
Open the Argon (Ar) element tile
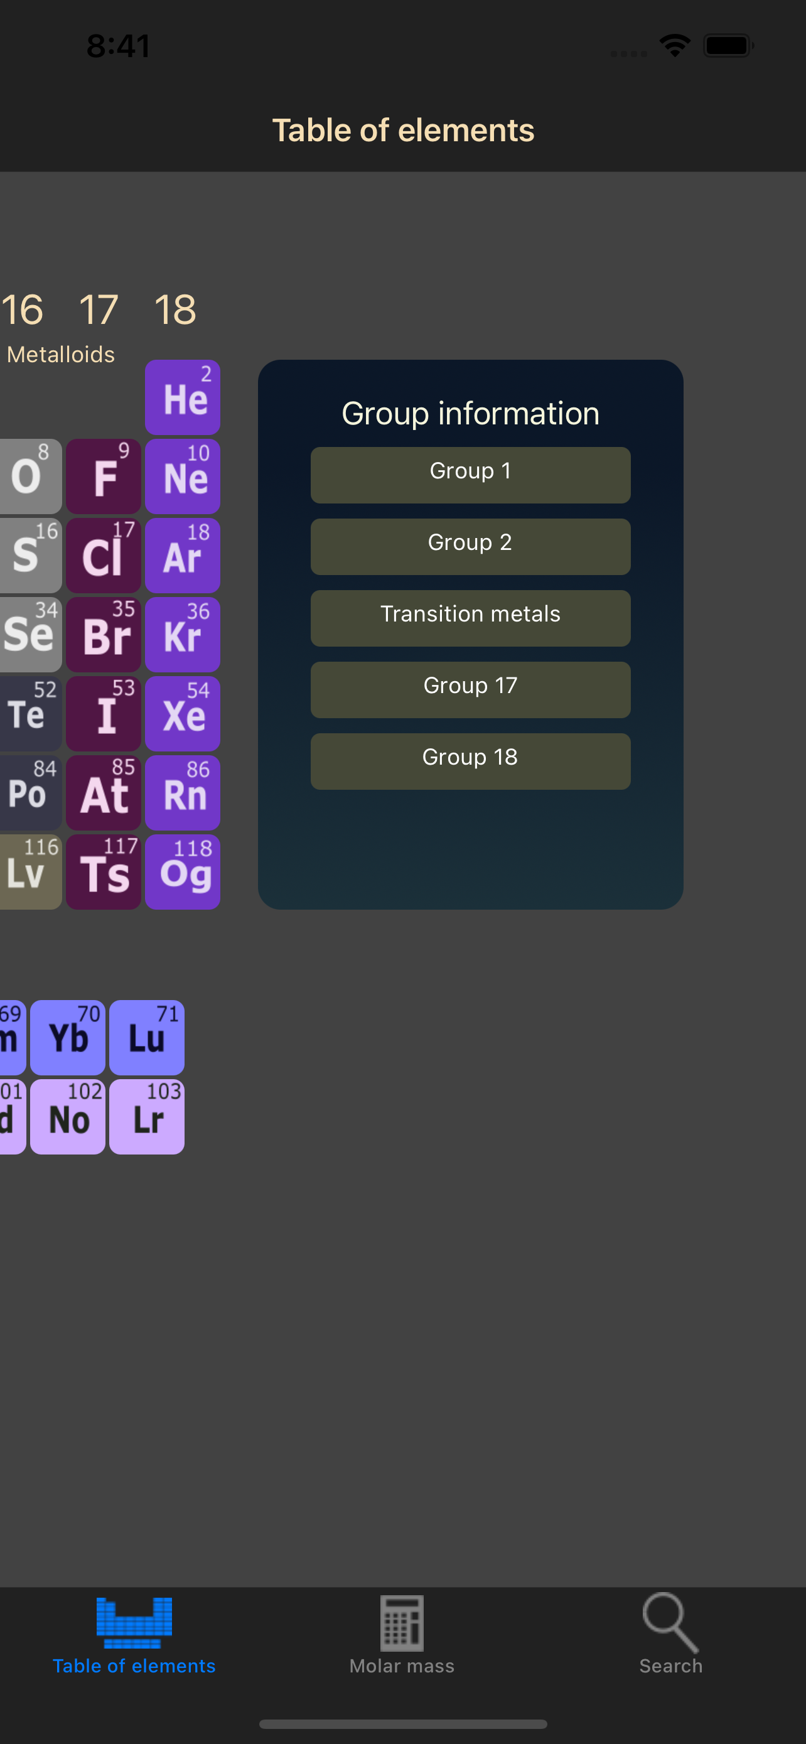[182, 556]
